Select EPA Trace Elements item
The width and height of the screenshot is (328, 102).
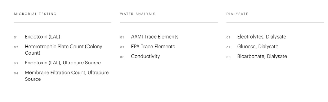click(x=153, y=47)
